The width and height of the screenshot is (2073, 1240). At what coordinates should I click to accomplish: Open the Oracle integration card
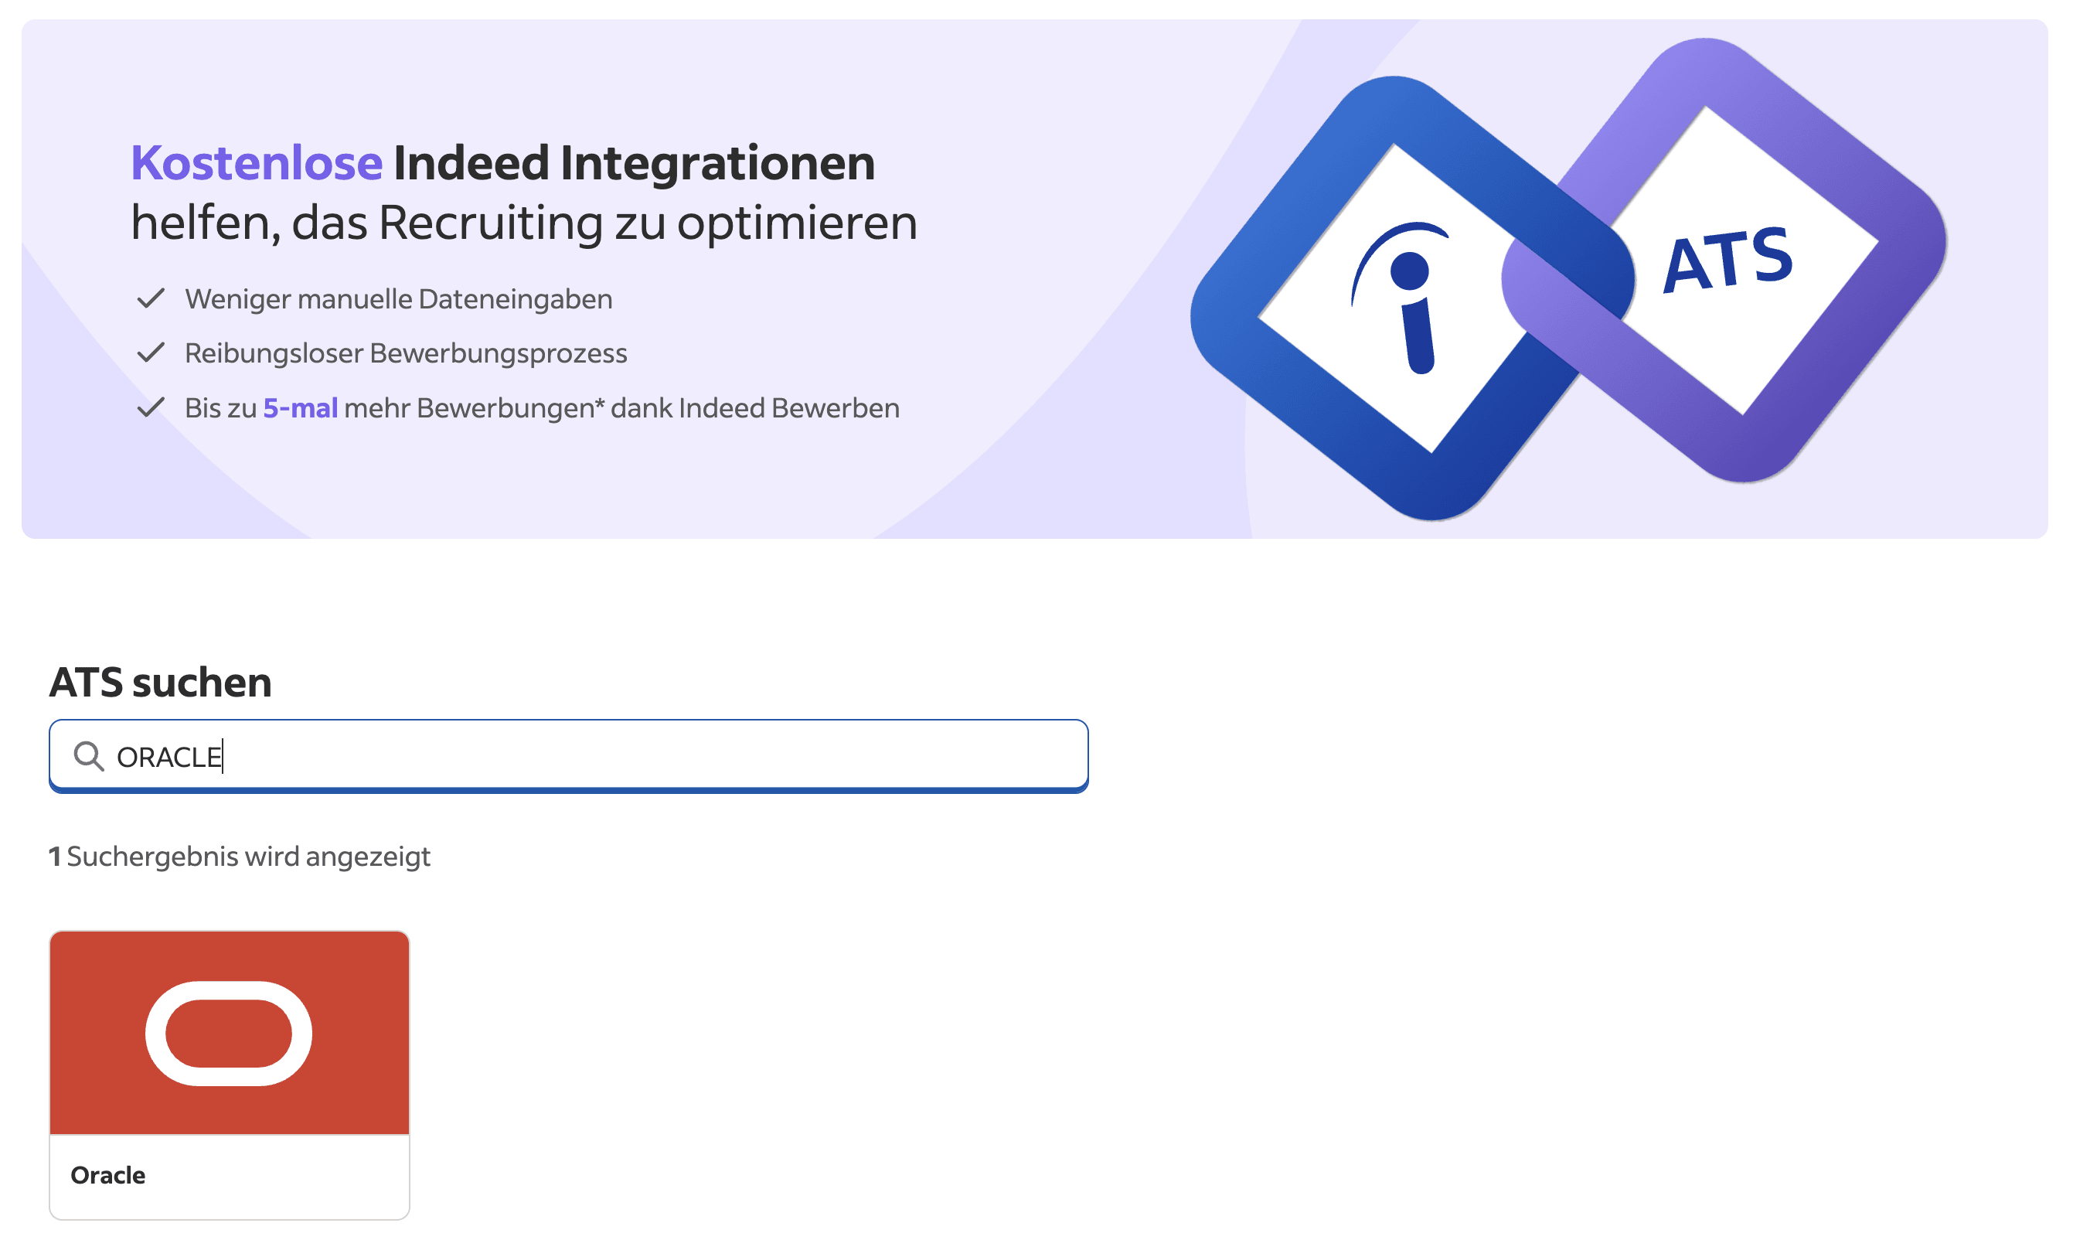(x=229, y=1075)
